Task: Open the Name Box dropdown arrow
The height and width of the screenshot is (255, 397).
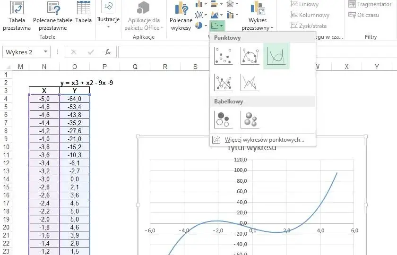Action: [x=45, y=52]
